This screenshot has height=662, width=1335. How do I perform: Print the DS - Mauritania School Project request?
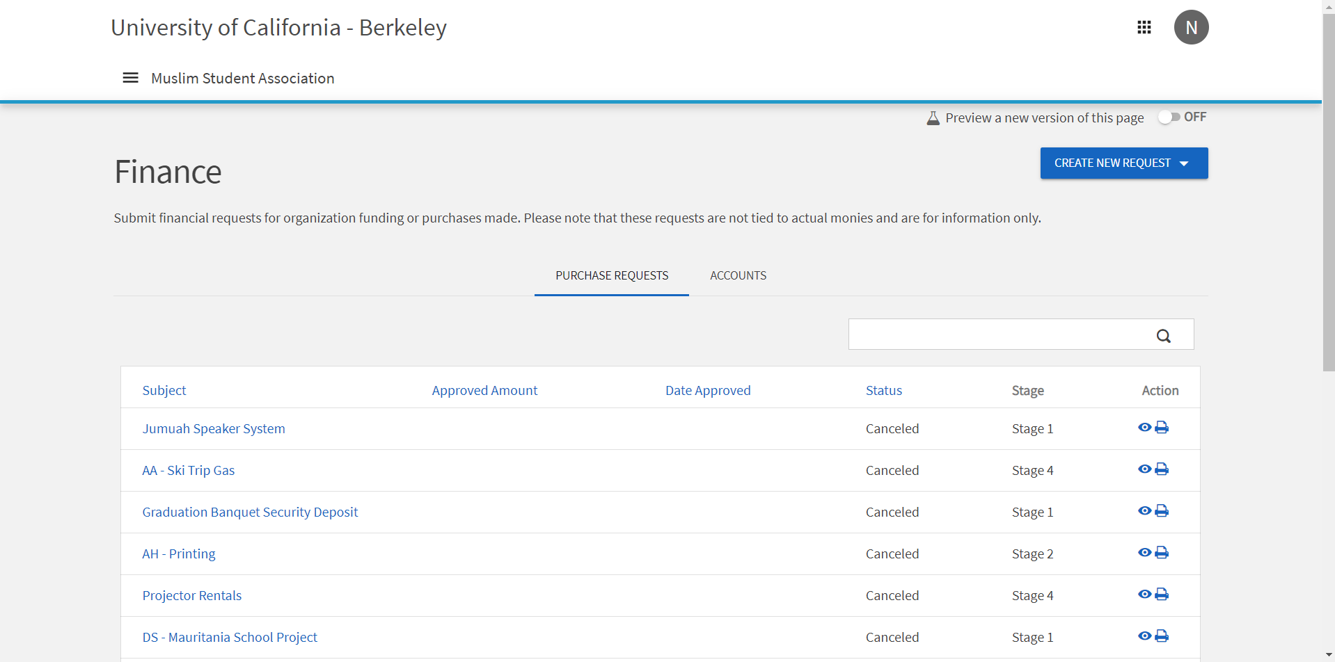1162,636
